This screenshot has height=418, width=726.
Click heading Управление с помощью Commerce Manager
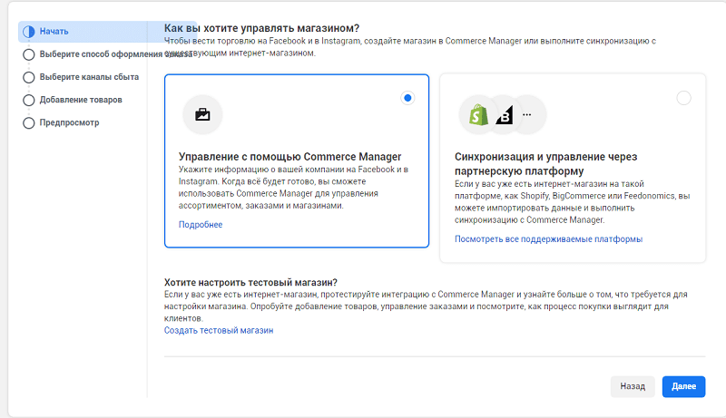click(x=289, y=157)
